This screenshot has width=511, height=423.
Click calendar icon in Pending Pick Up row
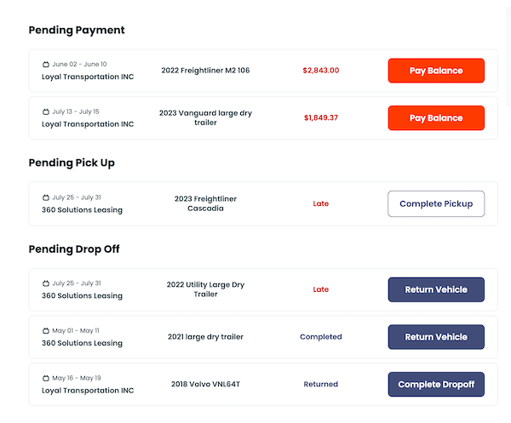pyautogui.click(x=46, y=197)
